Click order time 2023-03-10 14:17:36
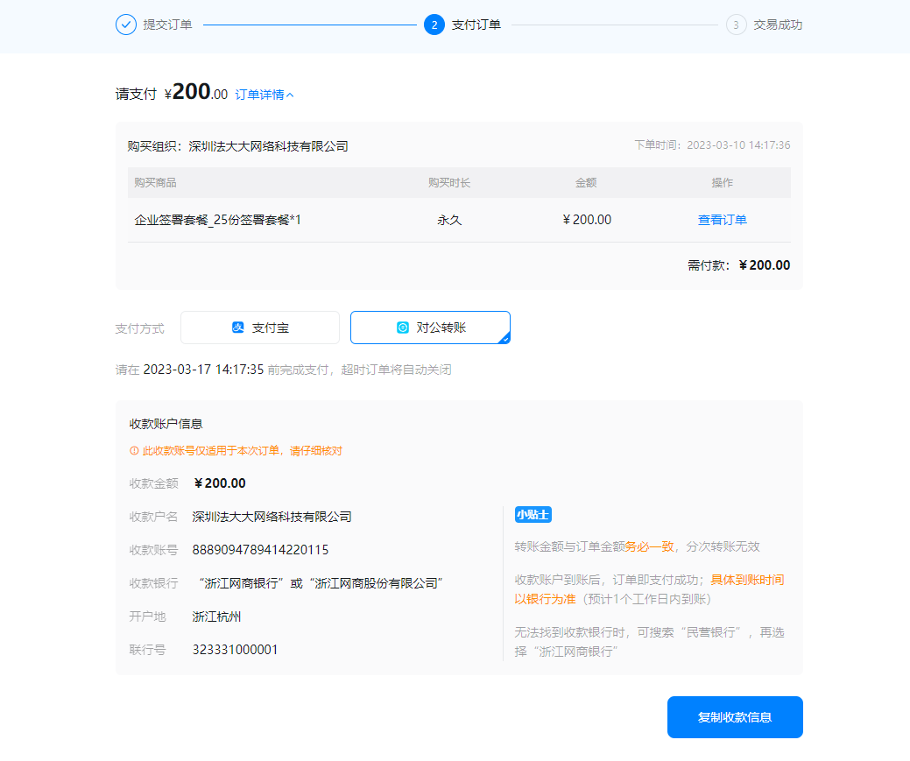 [x=739, y=145]
